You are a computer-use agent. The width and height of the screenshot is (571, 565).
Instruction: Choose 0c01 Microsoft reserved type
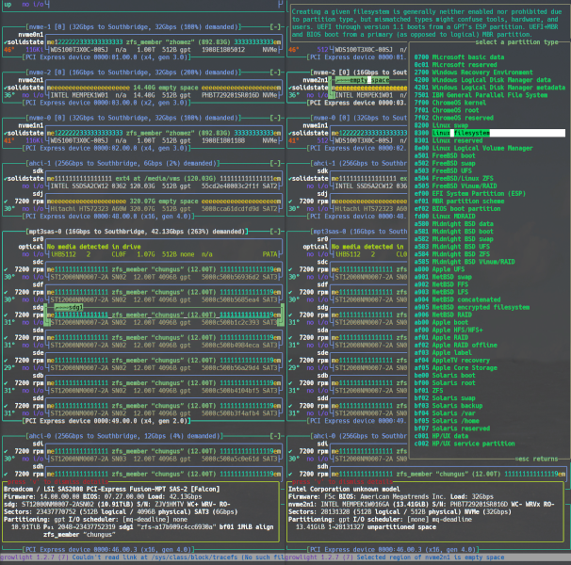tap(455, 65)
